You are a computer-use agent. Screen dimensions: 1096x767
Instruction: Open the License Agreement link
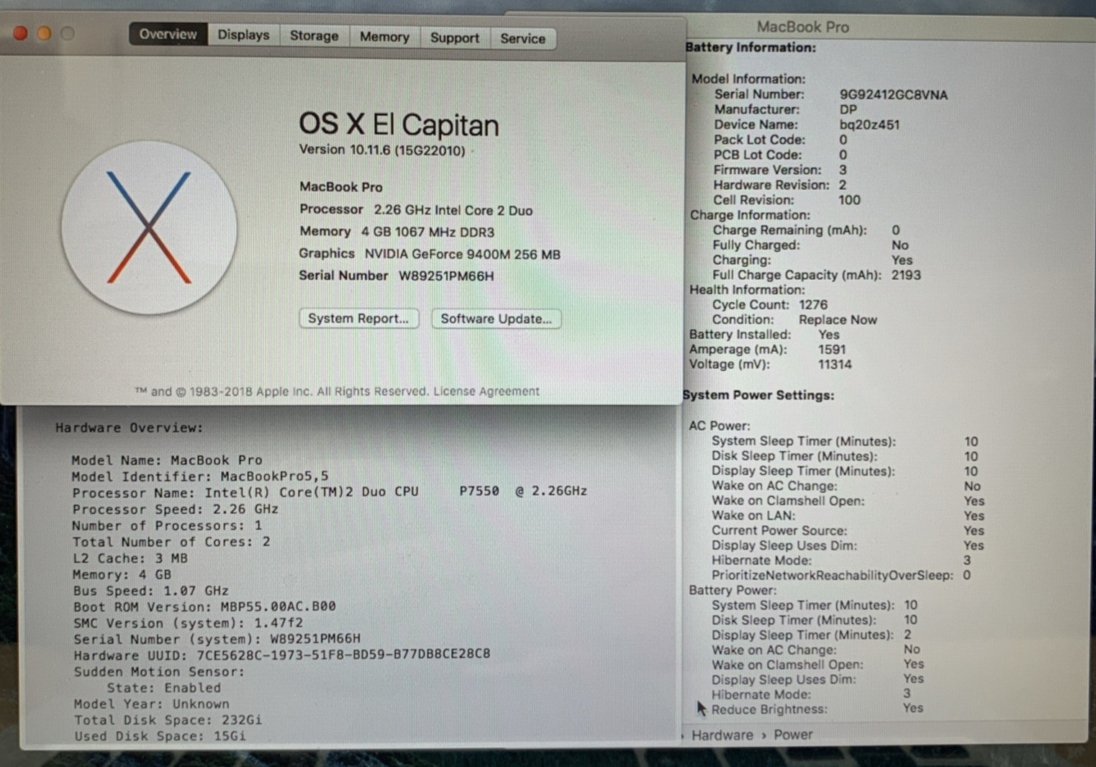486,391
